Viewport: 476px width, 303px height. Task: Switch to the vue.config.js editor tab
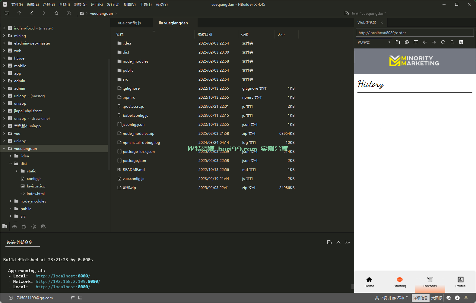129,23
